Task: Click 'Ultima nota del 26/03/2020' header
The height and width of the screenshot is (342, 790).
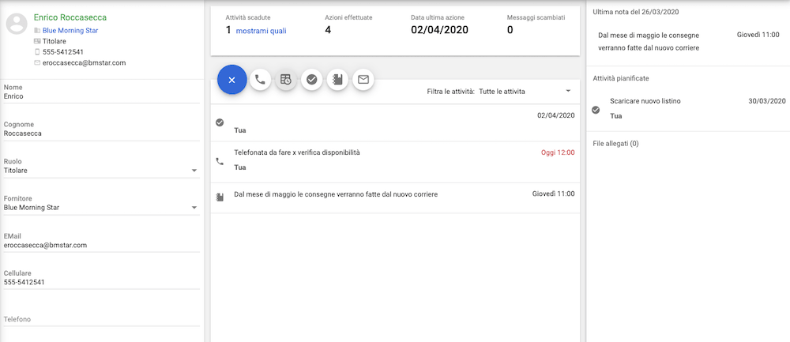Action: click(x=636, y=12)
